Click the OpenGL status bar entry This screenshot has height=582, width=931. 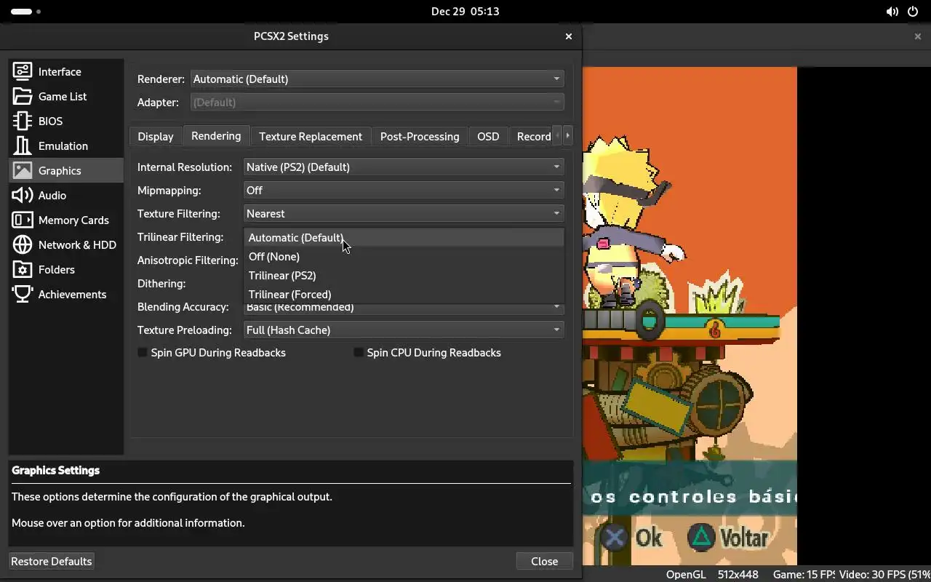coord(686,574)
